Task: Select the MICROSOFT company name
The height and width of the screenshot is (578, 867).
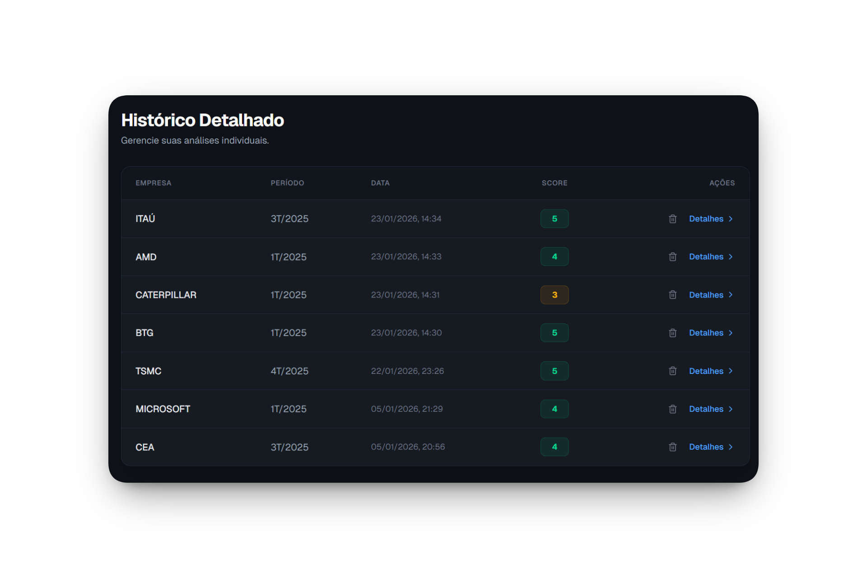Action: 163,409
